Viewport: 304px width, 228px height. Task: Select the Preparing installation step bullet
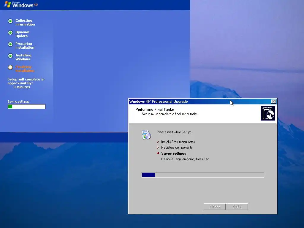[10, 44]
